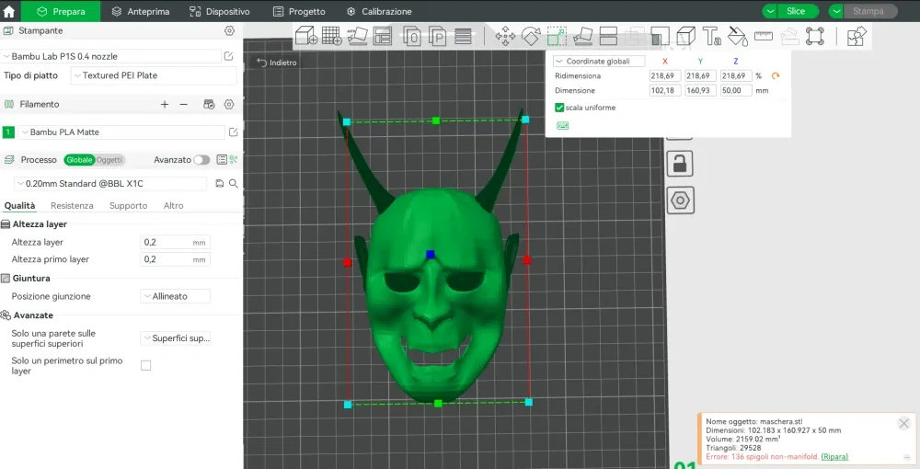
Task: Switch to the Calibrazione tab
Action: click(x=379, y=11)
